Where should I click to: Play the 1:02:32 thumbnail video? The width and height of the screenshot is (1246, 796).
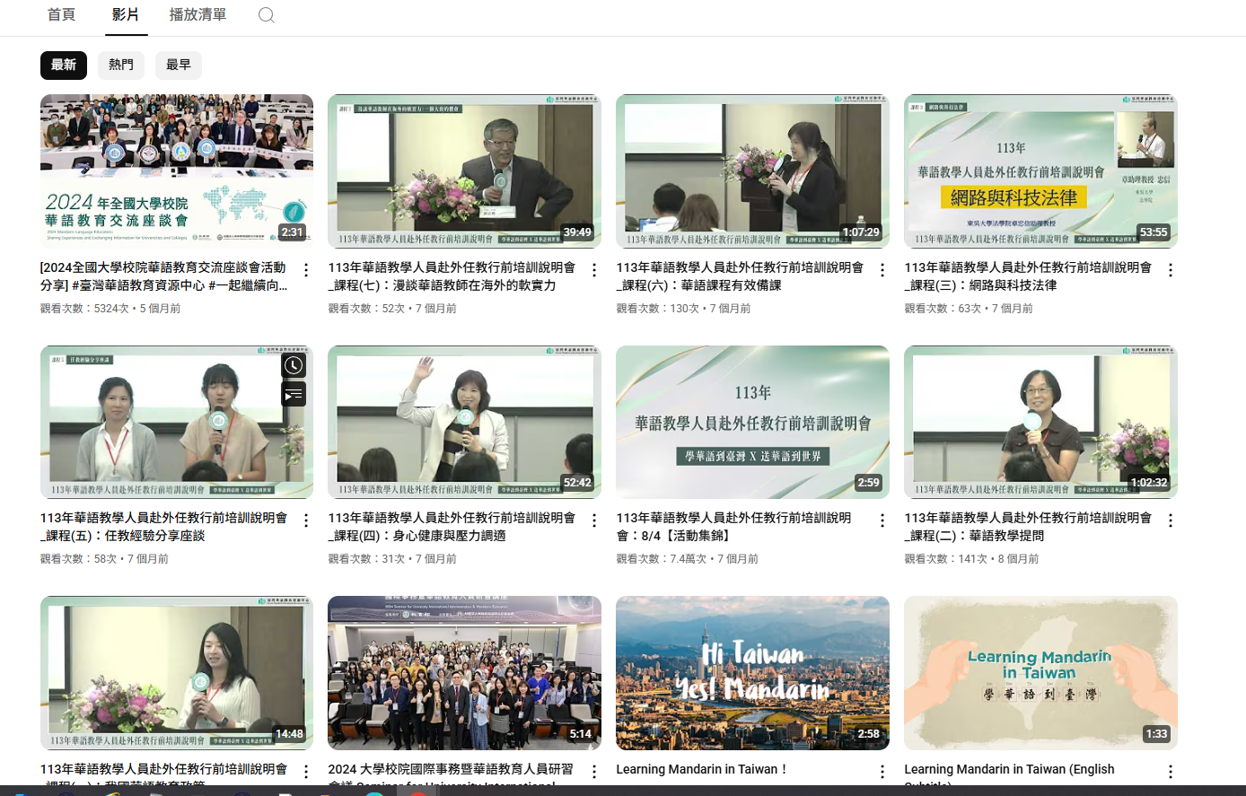tap(1041, 422)
